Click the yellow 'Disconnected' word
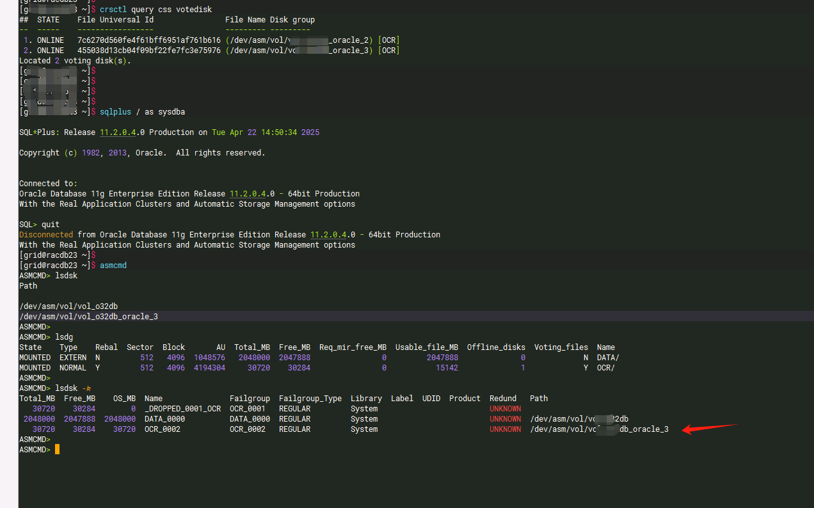This screenshot has height=508, width=814. (x=46, y=235)
